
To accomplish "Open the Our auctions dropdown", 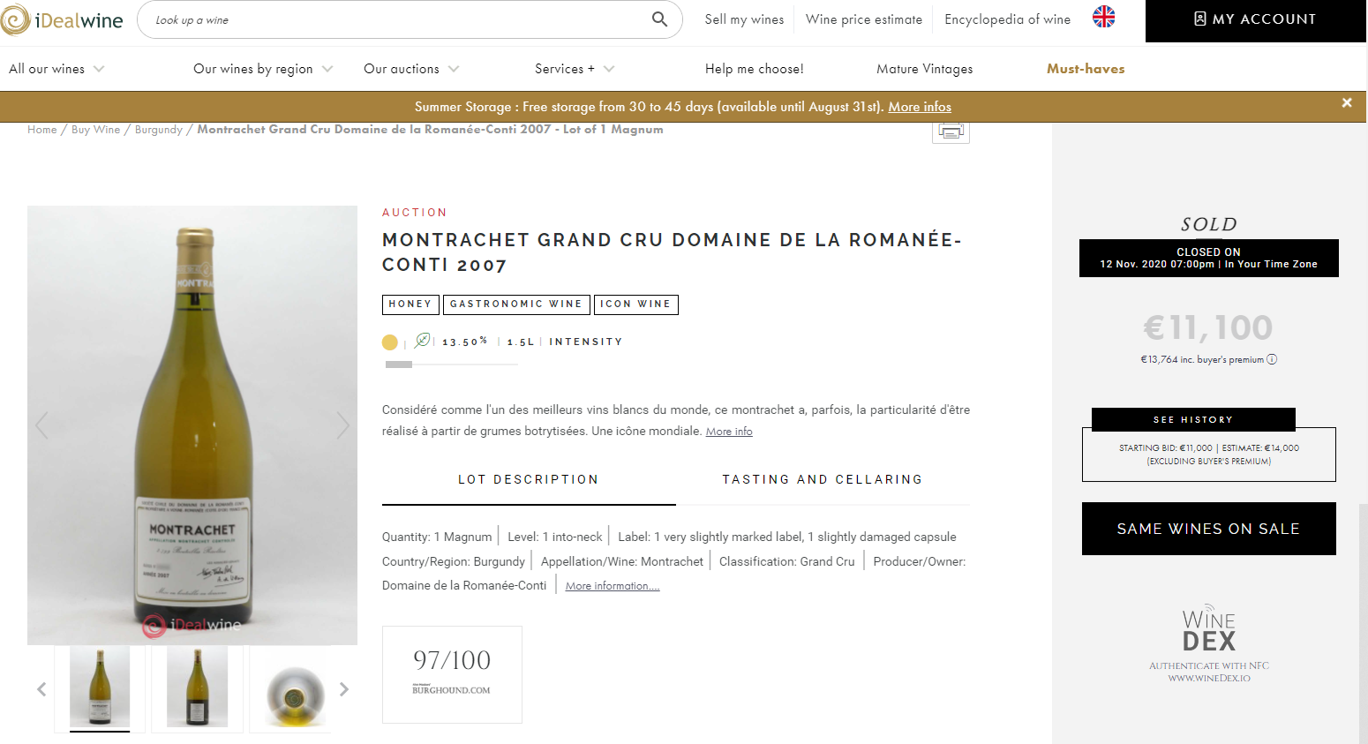I will click(410, 69).
